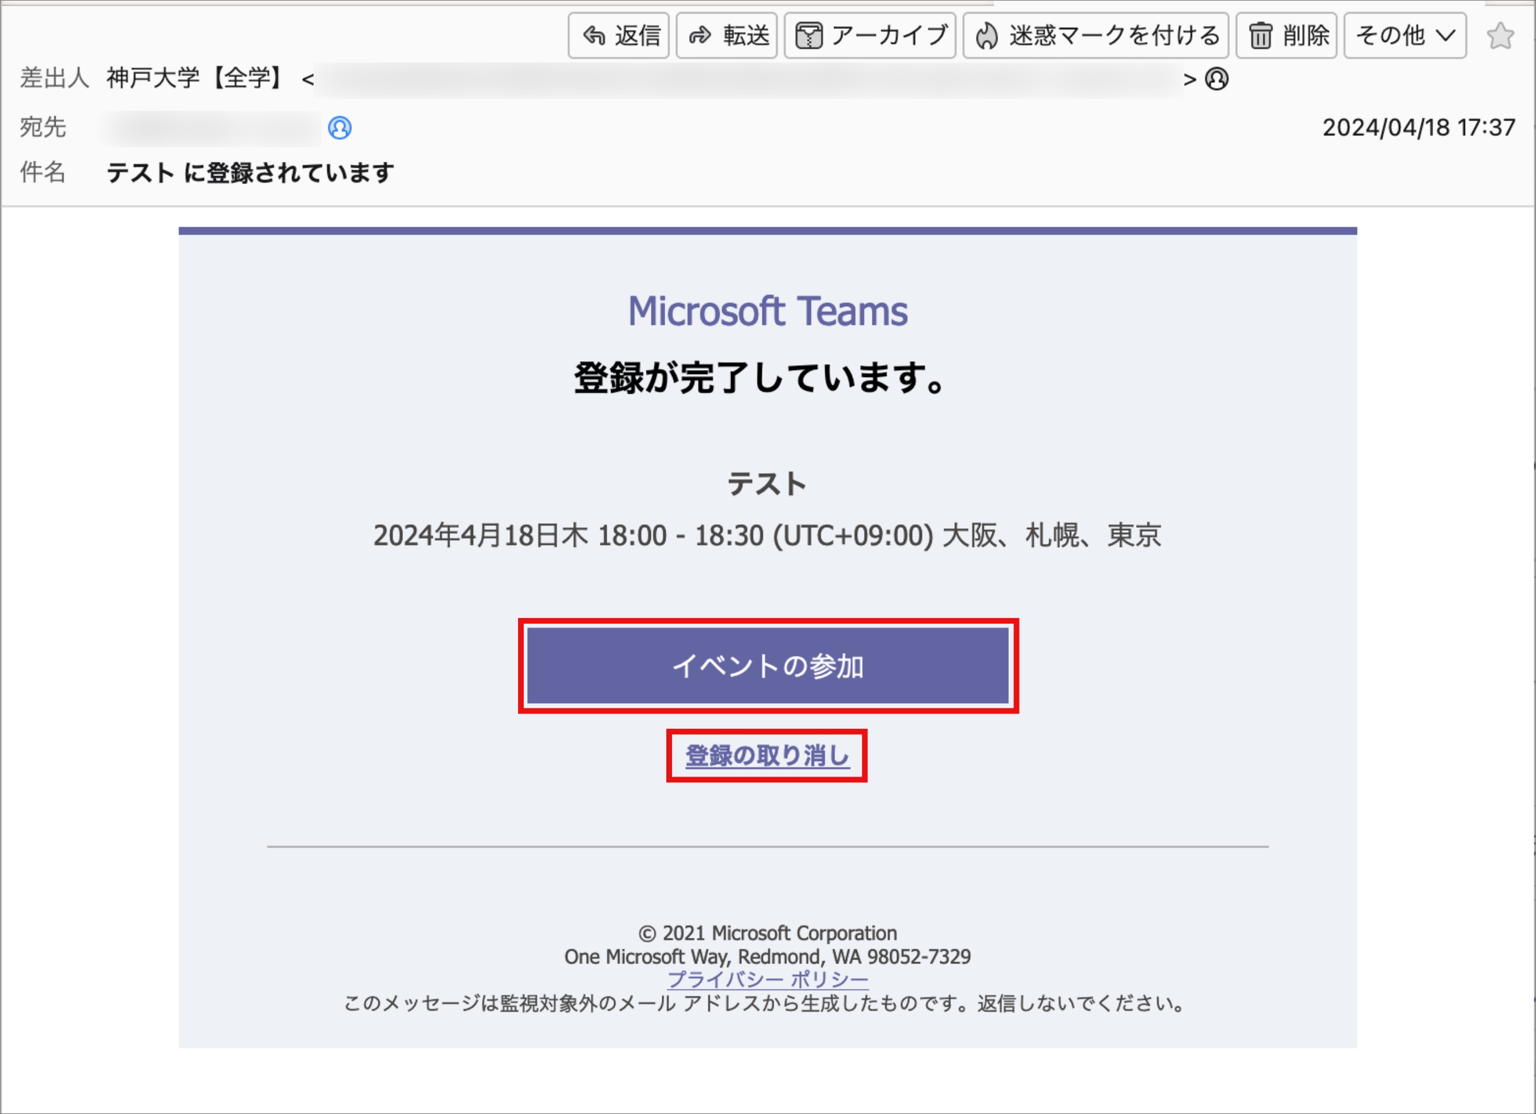This screenshot has height=1114, width=1536.
Task: Click the subject テスト に登録されています
Action: click(250, 173)
